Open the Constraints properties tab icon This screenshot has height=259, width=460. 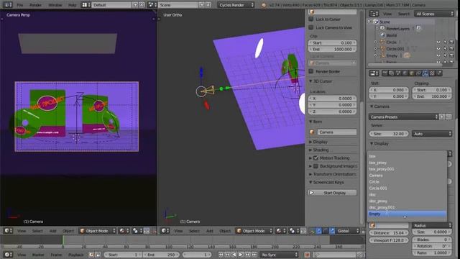coord(418,73)
